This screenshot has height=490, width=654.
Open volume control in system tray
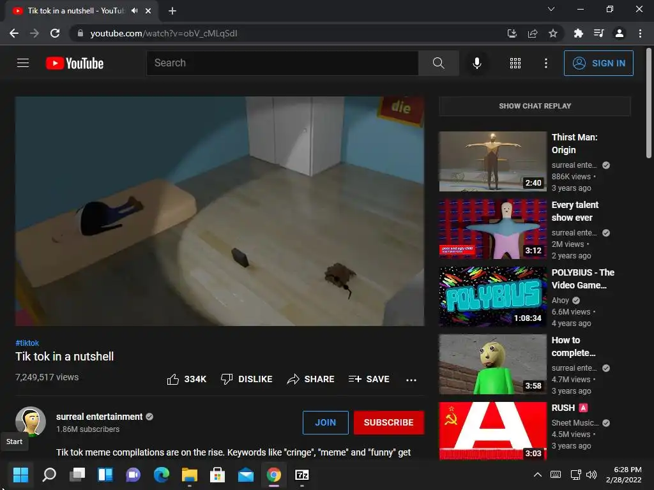click(591, 475)
